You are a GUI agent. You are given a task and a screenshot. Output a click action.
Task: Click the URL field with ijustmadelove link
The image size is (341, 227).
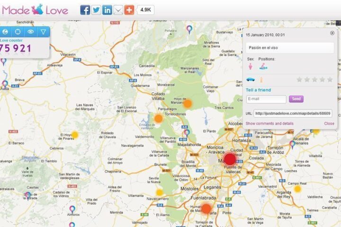tap(293, 113)
